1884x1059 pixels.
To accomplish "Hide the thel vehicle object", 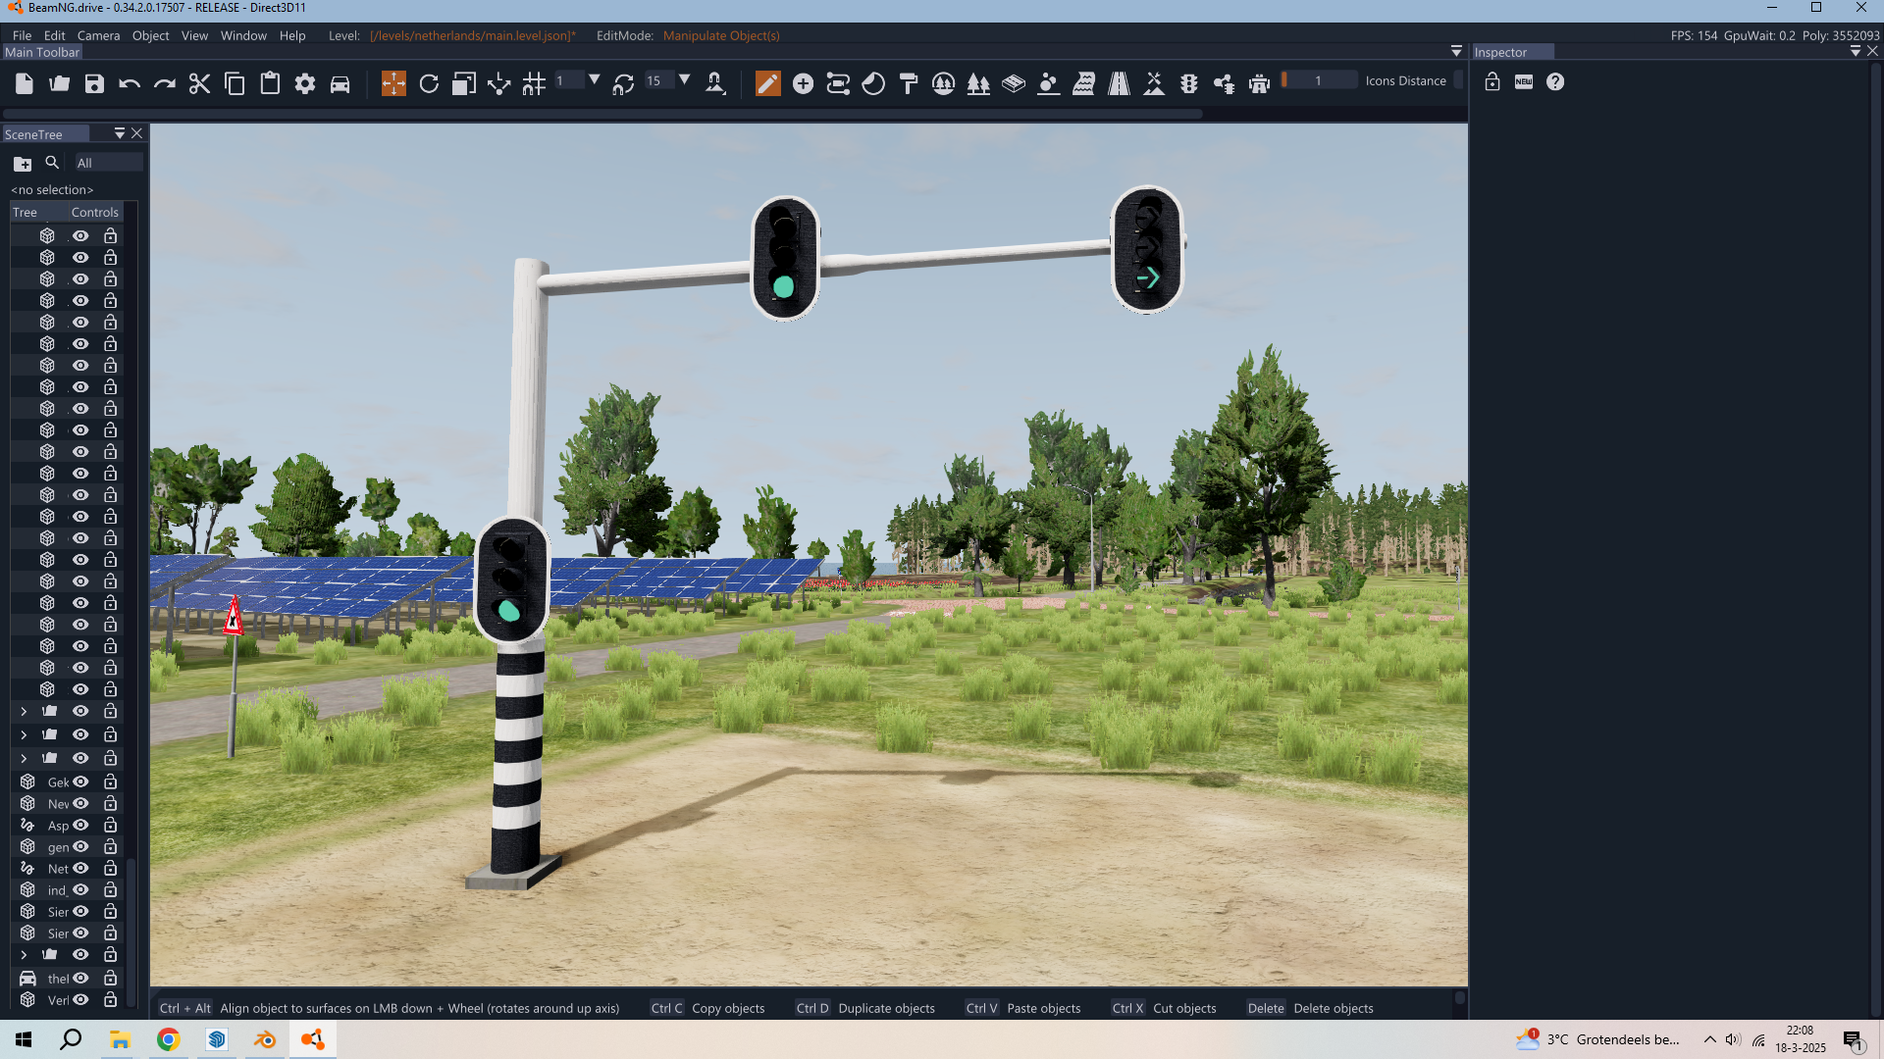I will (x=80, y=978).
